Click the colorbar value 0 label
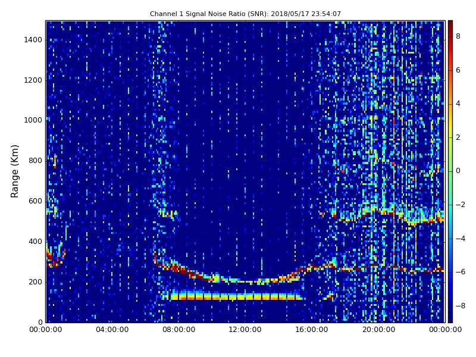This screenshot has width=476, height=357. 458,171
